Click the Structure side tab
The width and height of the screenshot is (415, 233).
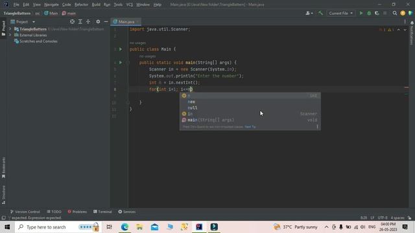[3, 195]
